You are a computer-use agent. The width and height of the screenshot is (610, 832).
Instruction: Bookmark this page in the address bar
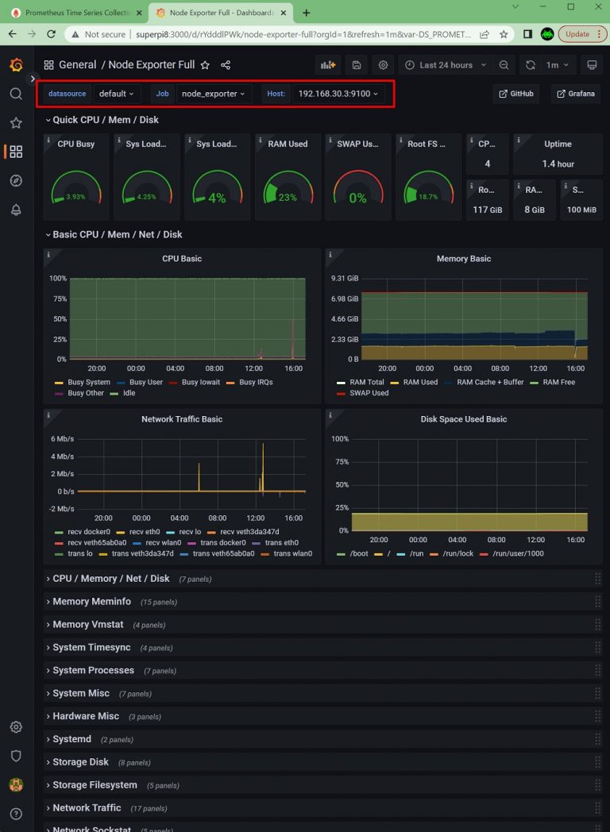(x=504, y=34)
